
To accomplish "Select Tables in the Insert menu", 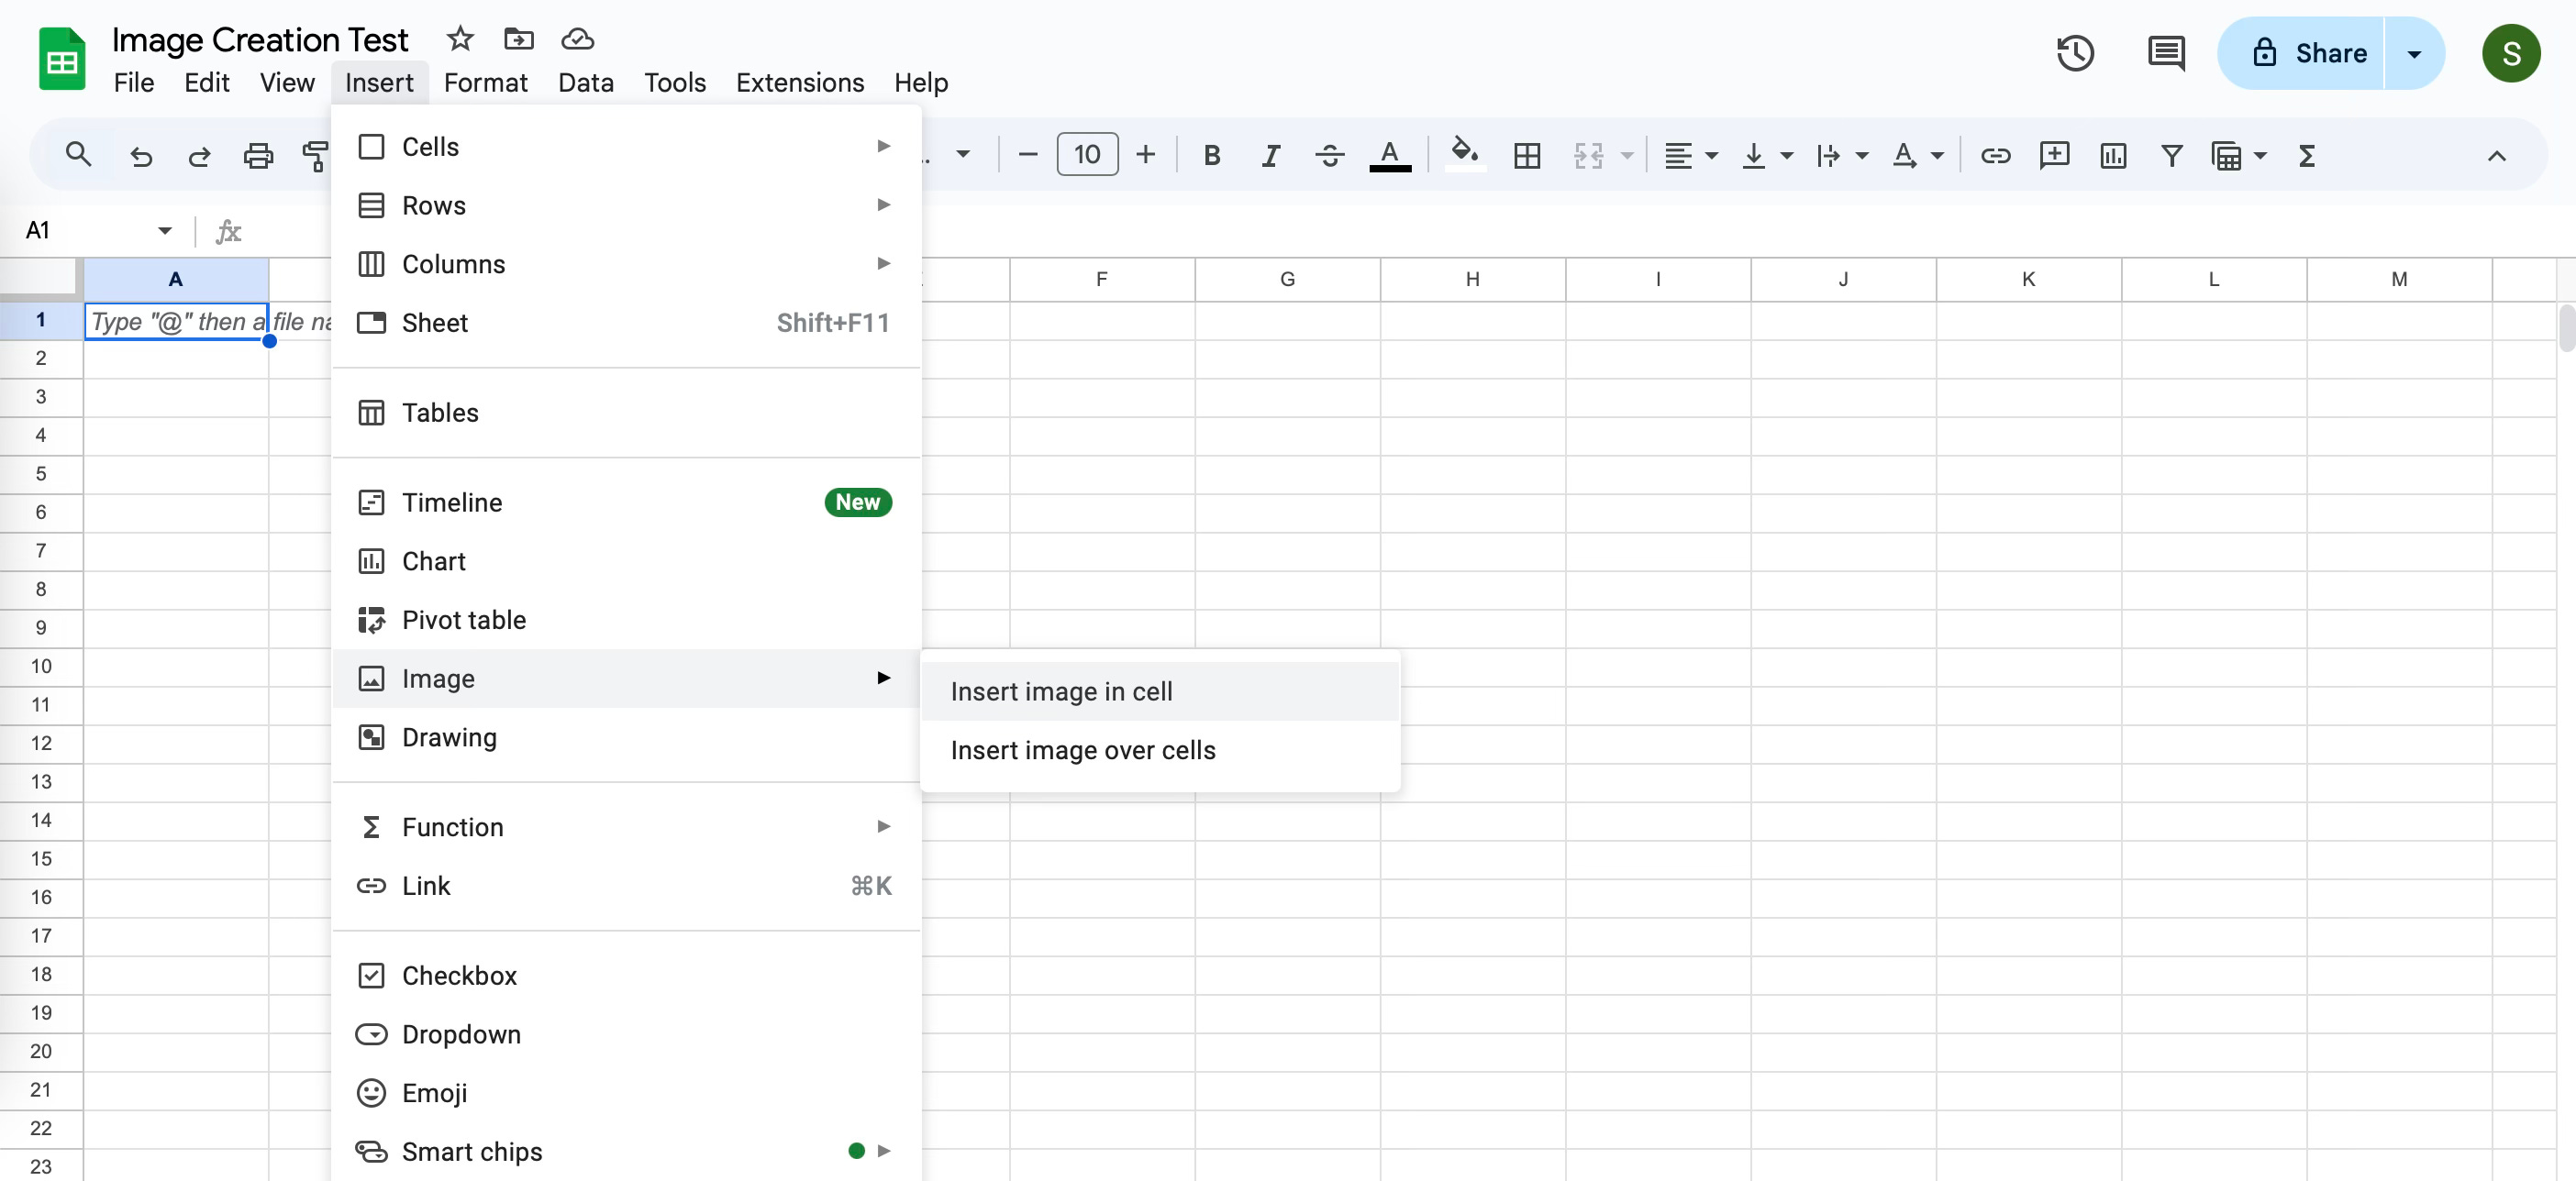I will 625,413.
